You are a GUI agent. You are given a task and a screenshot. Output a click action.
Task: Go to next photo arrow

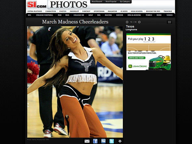pos(139,22)
